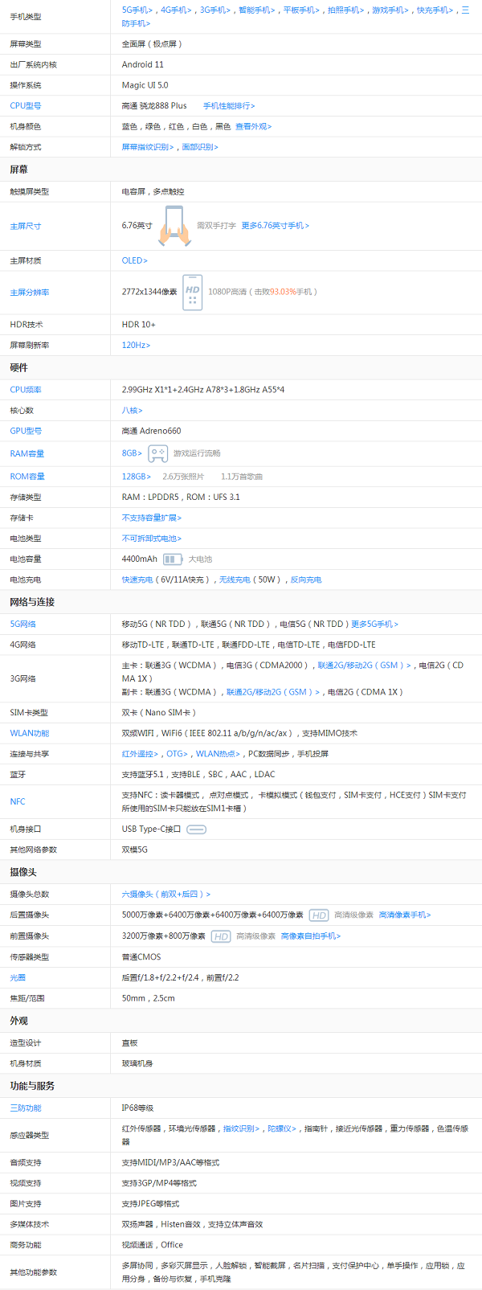Open the 高像素自拍手机 link

pyautogui.click(x=310, y=936)
